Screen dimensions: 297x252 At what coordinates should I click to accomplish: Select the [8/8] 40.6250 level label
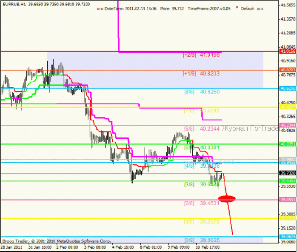point(202,92)
